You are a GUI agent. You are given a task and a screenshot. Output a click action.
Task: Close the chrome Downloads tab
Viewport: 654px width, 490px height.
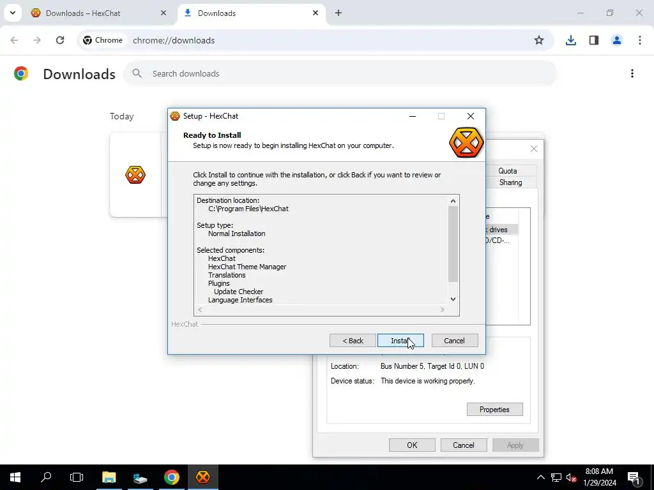[316, 13]
